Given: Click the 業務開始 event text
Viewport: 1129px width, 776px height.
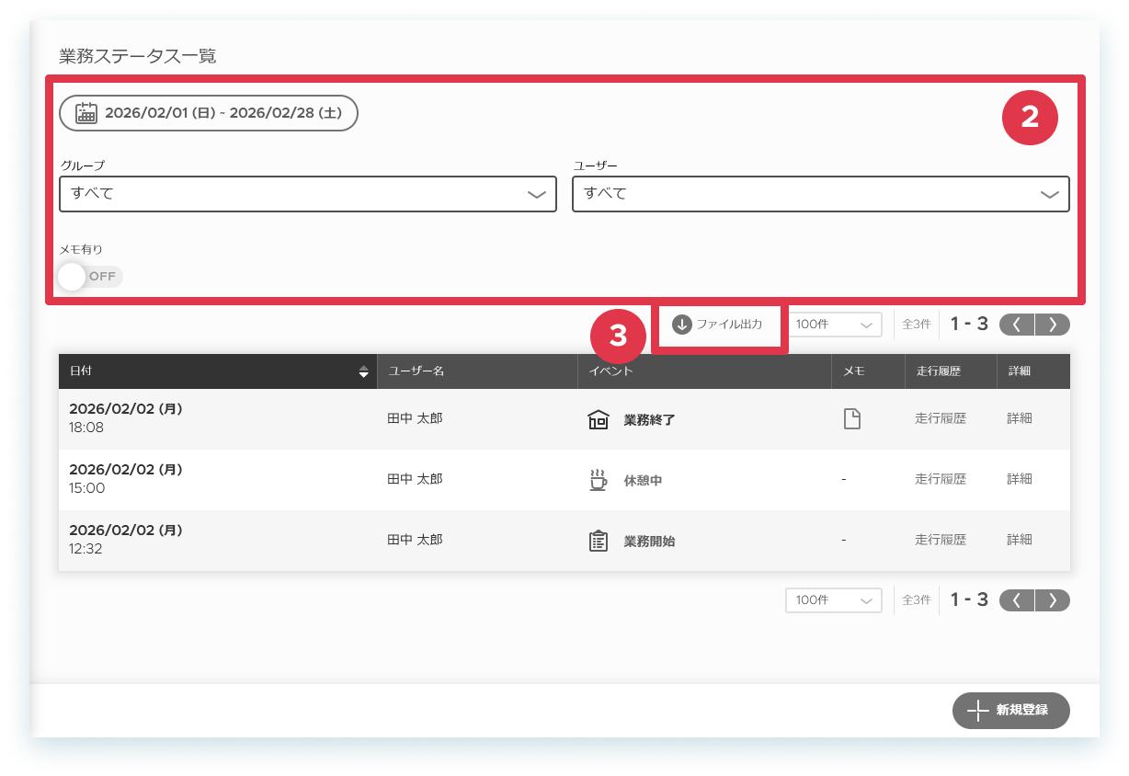Looking at the screenshot, I should pos(649,542).
